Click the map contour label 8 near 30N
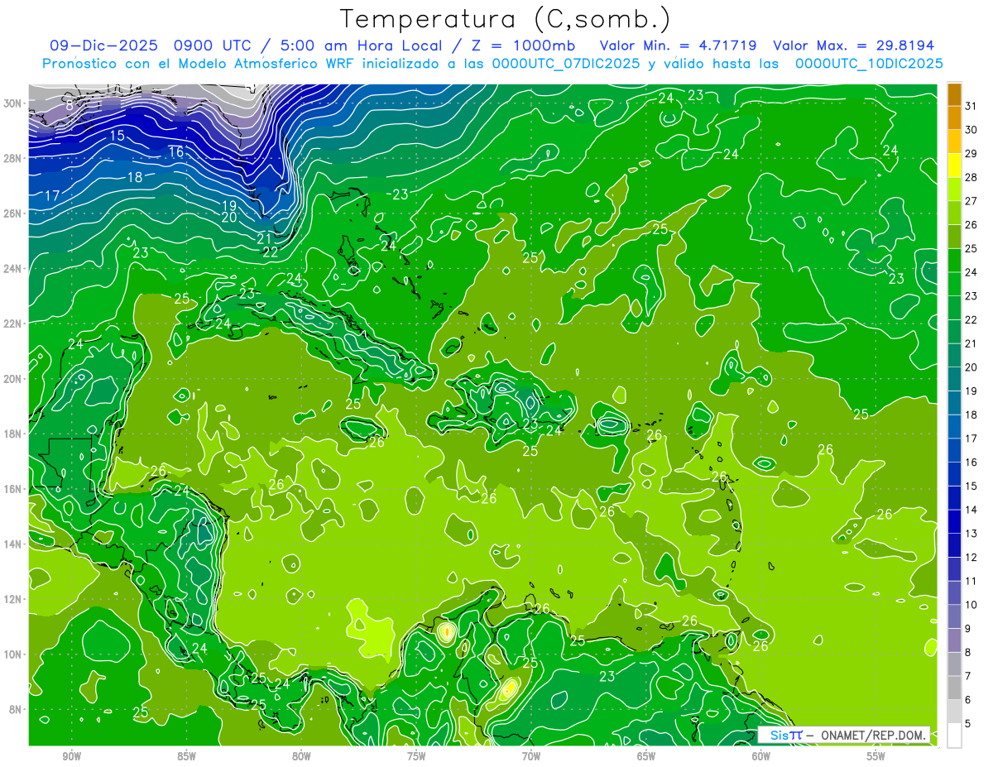The height and width of the screenshot is (767, 993). point(70,106)
